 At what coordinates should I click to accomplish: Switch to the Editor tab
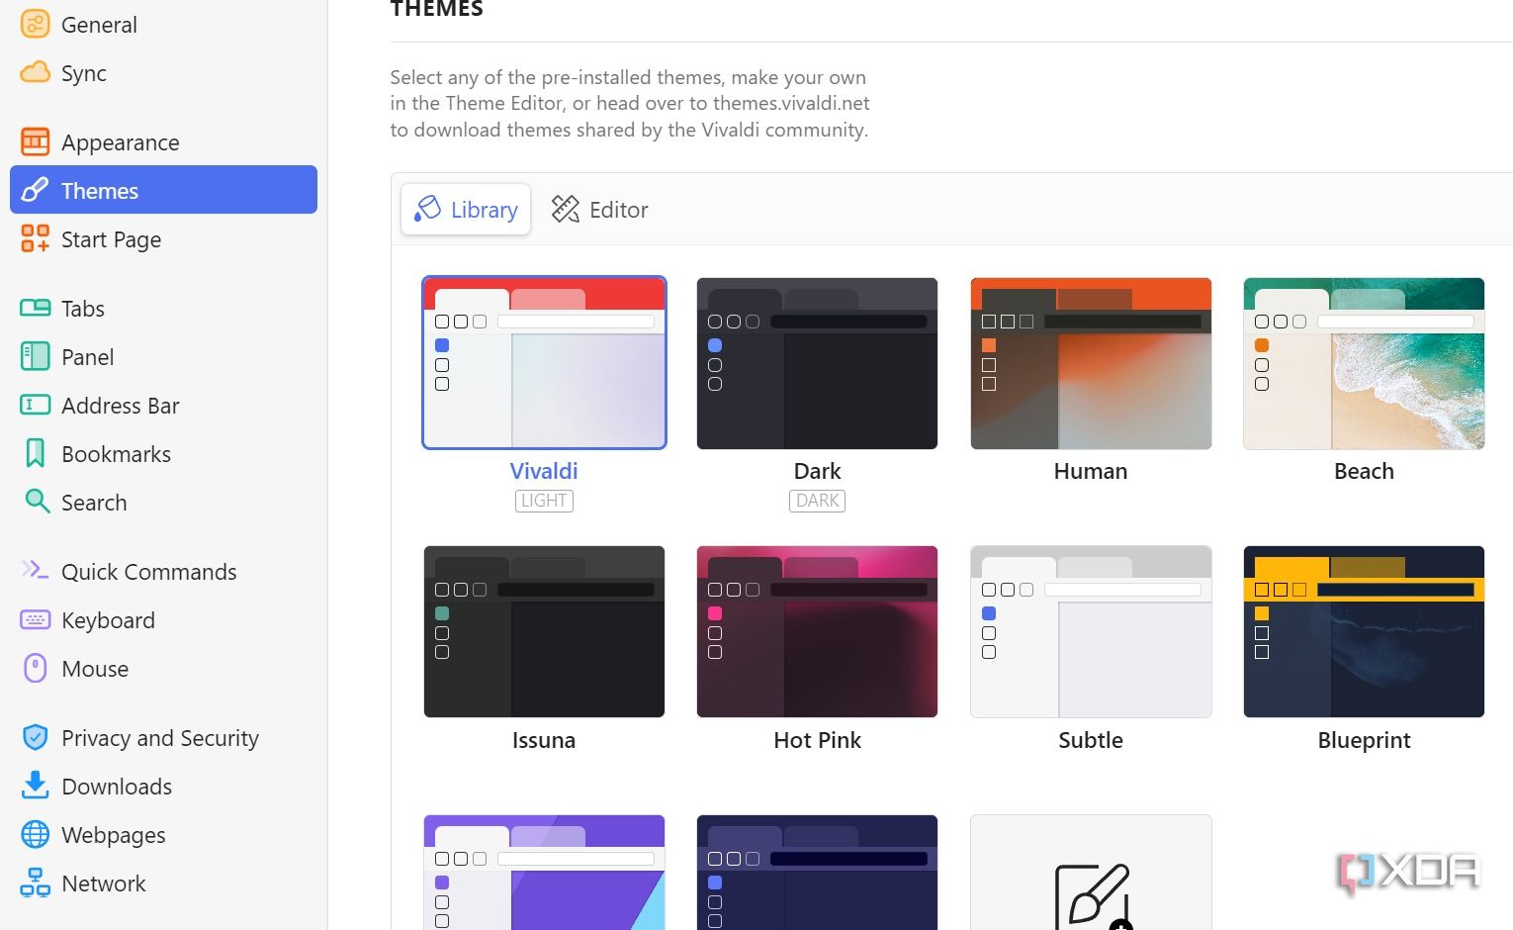point(599,209)
